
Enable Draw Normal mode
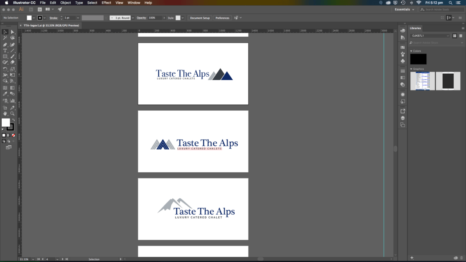coord(4,141)
